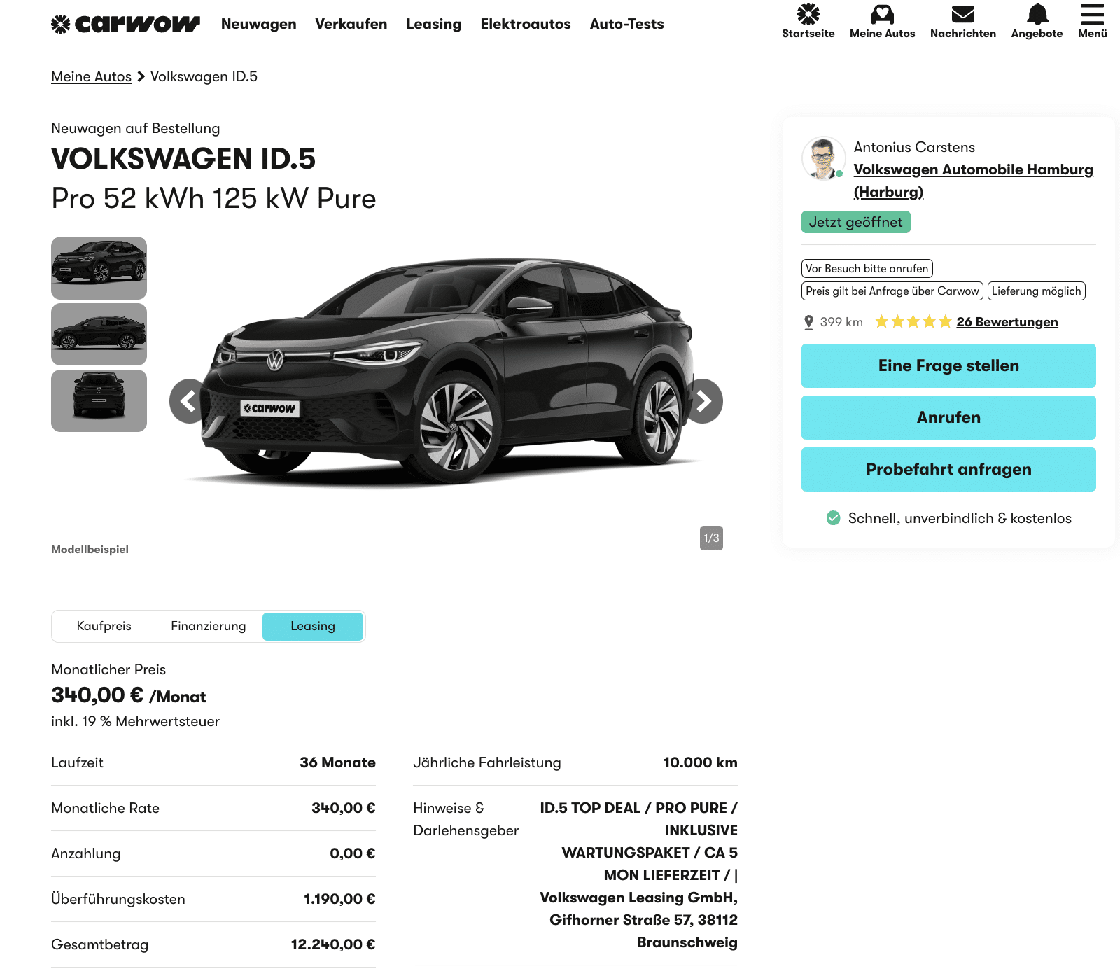Follow Meine Autos breadcrumb link
Viewport: 1120px width, 976px height.
(91, 76)
